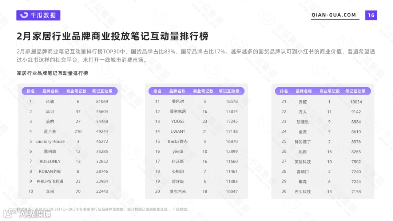
Task: Select the value 22984
Action: click(x=102, y=181)
